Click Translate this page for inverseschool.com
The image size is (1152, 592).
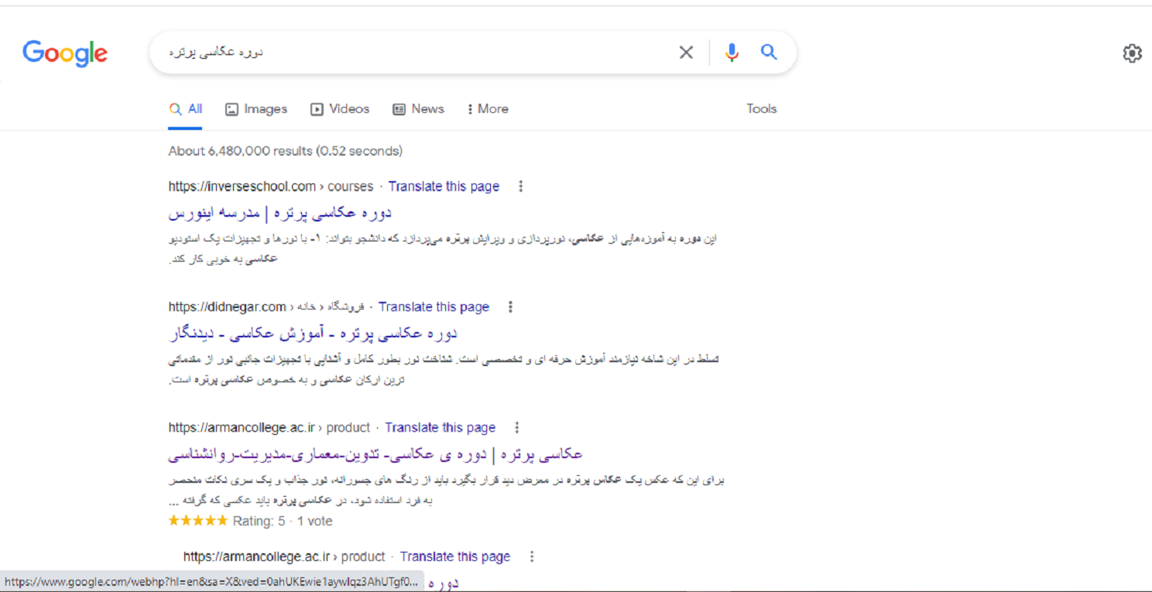(x=444, y=186)
